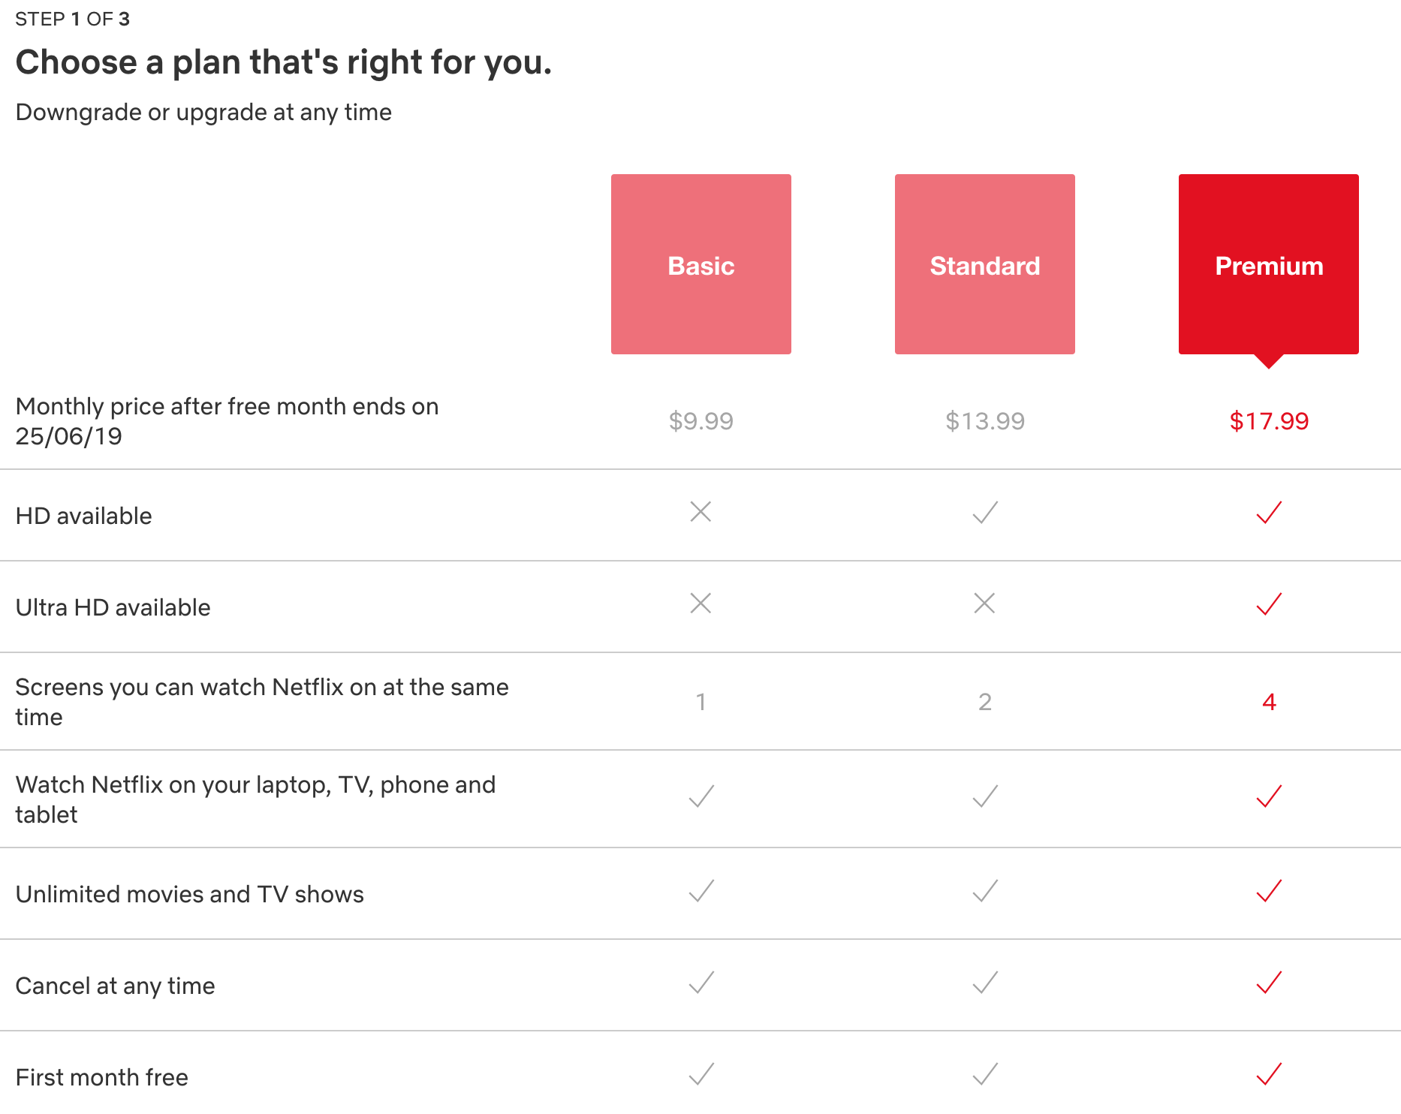The height and width of the screenshot is (1114, 1401).
Task: Click the 2 screens value for Standard
Action: [x=984, y=702]
